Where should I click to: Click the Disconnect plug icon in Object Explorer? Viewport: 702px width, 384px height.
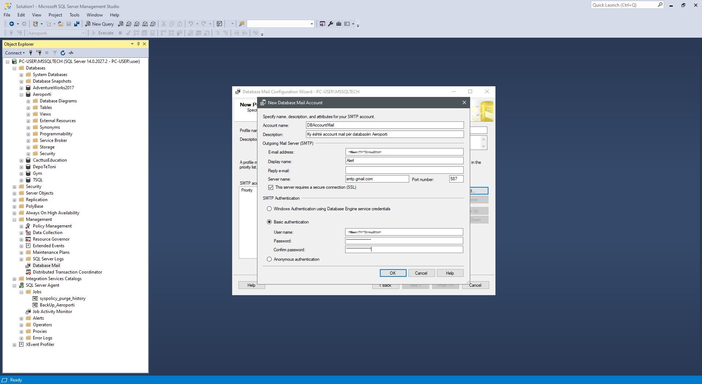pos(39,53)
